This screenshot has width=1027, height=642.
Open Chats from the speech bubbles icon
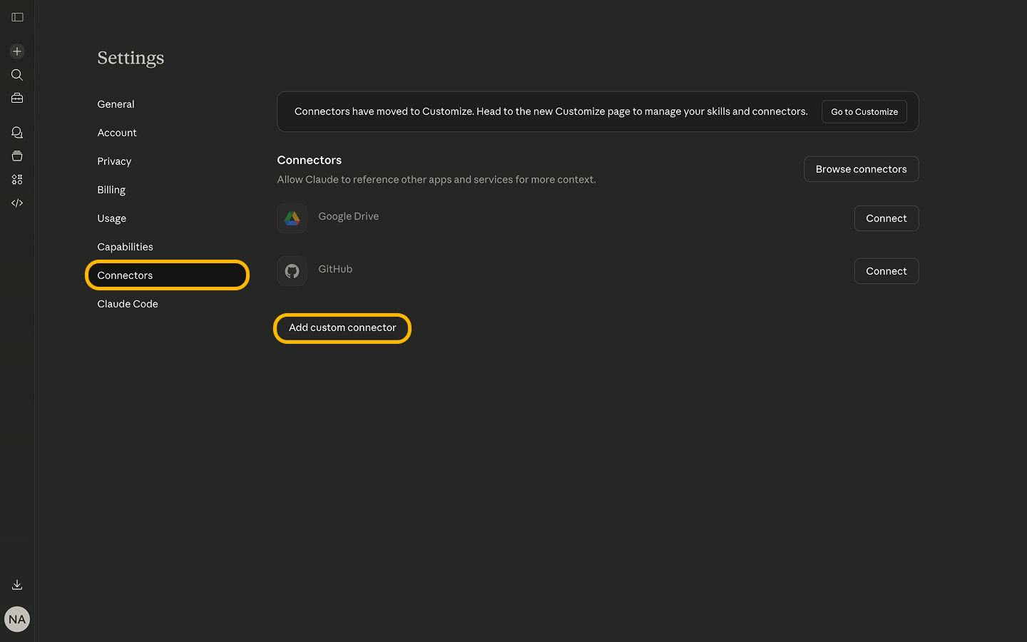[17, 133]
